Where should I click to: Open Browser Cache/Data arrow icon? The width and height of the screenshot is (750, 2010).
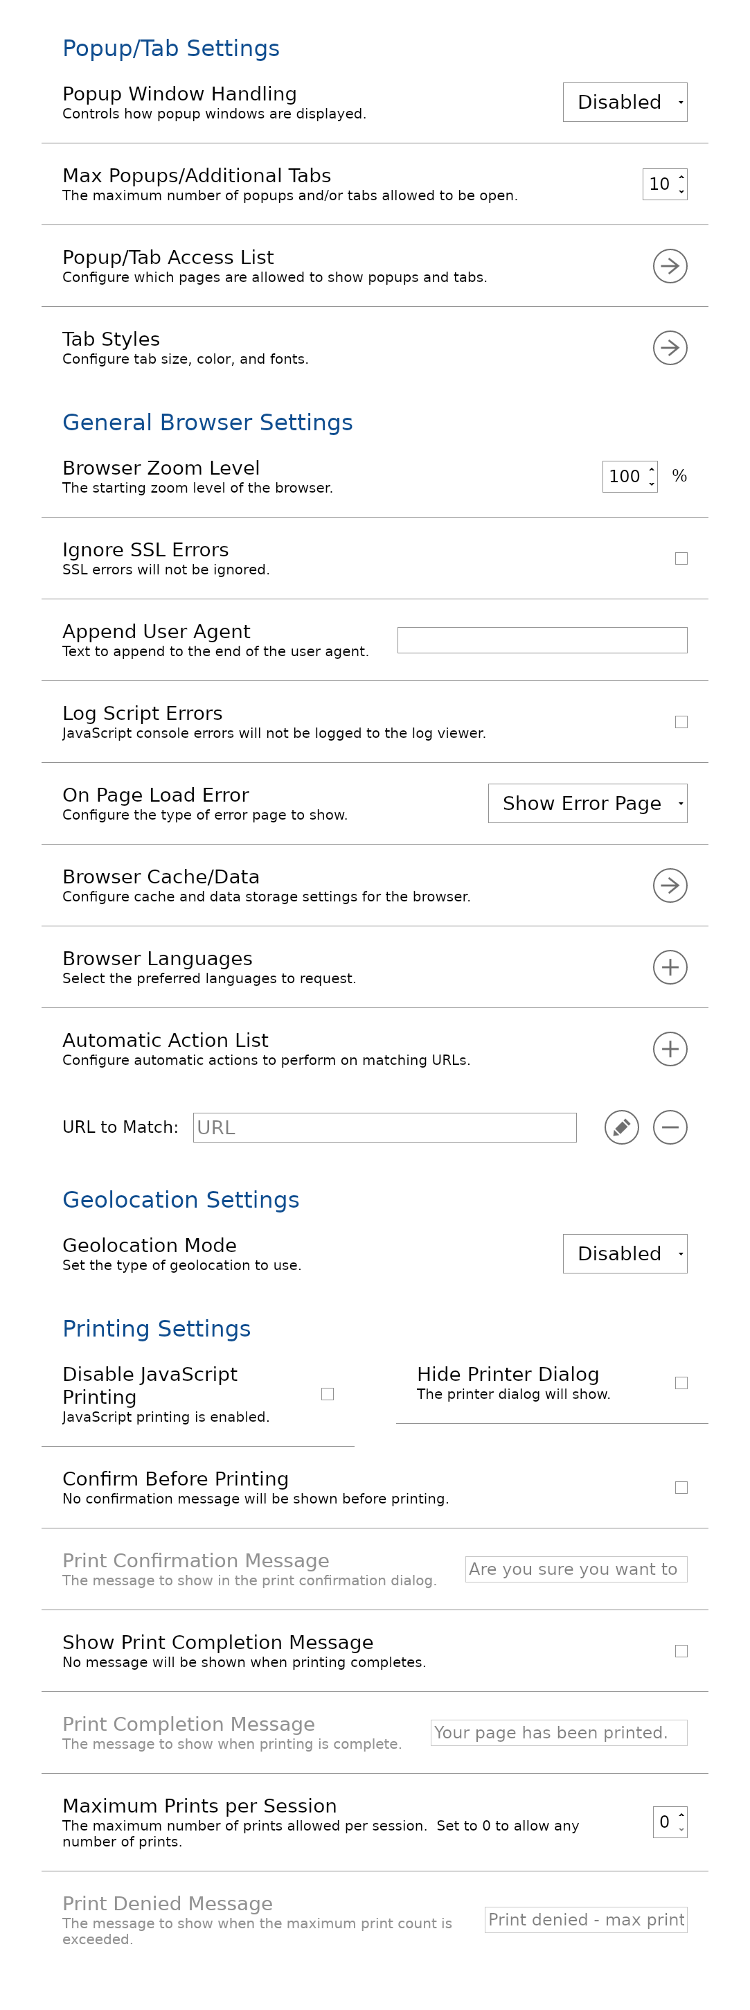[x=670, y=885]
